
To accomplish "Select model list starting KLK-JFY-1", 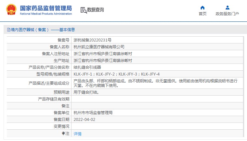I will coord(117,74).
